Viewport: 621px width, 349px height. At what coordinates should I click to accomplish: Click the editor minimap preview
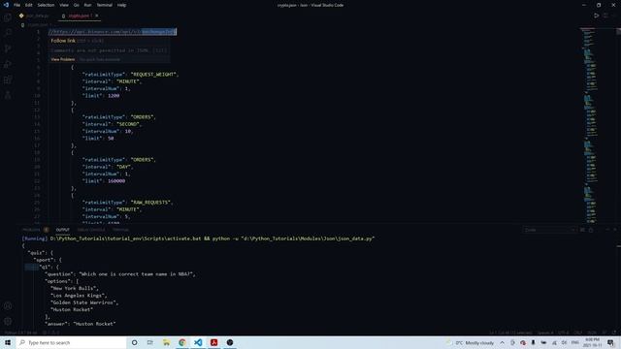point(590,125)
